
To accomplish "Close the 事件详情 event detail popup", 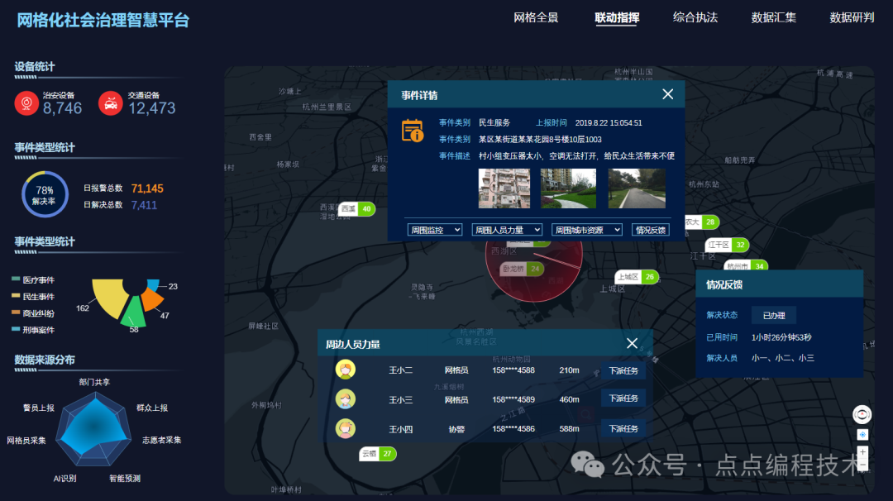I will [x=667, y=94].
